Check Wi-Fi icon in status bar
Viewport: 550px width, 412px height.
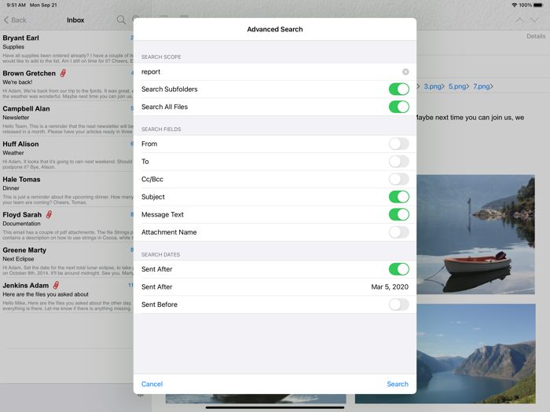click(x=514, y=5)
